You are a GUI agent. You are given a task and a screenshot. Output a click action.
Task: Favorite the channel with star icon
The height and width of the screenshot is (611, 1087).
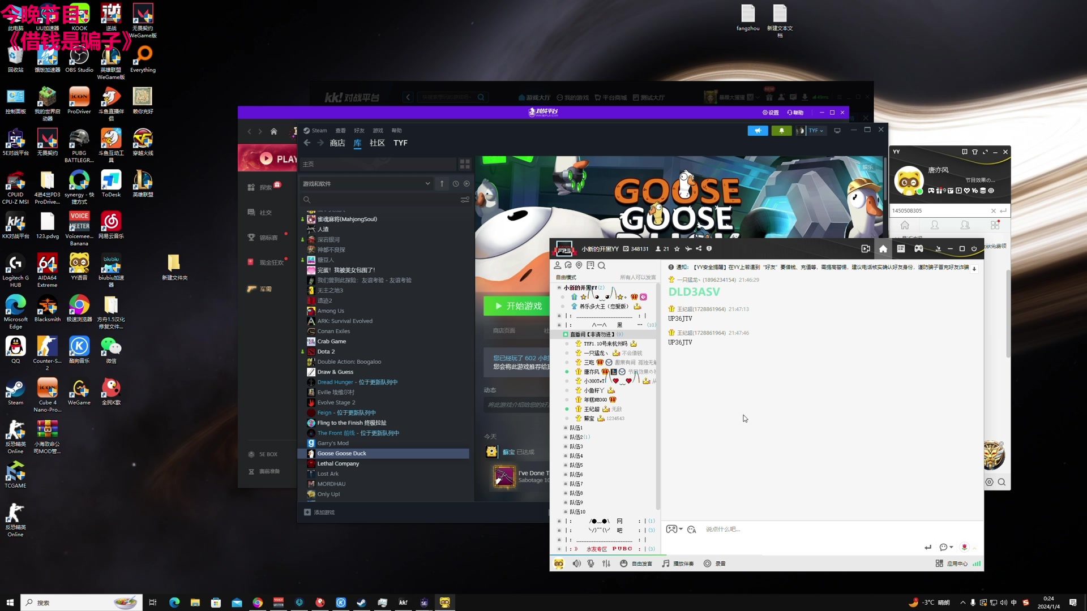(x=677, y=249)
